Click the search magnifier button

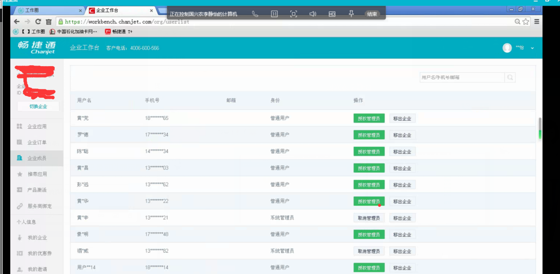click(x=510, y=78)
